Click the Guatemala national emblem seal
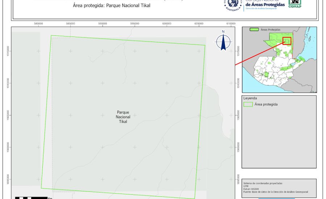 [233, 5]
